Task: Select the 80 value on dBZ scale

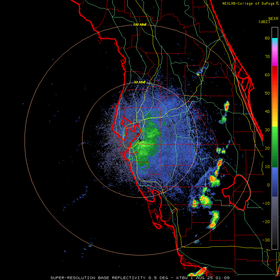Action: pos(267,38)
